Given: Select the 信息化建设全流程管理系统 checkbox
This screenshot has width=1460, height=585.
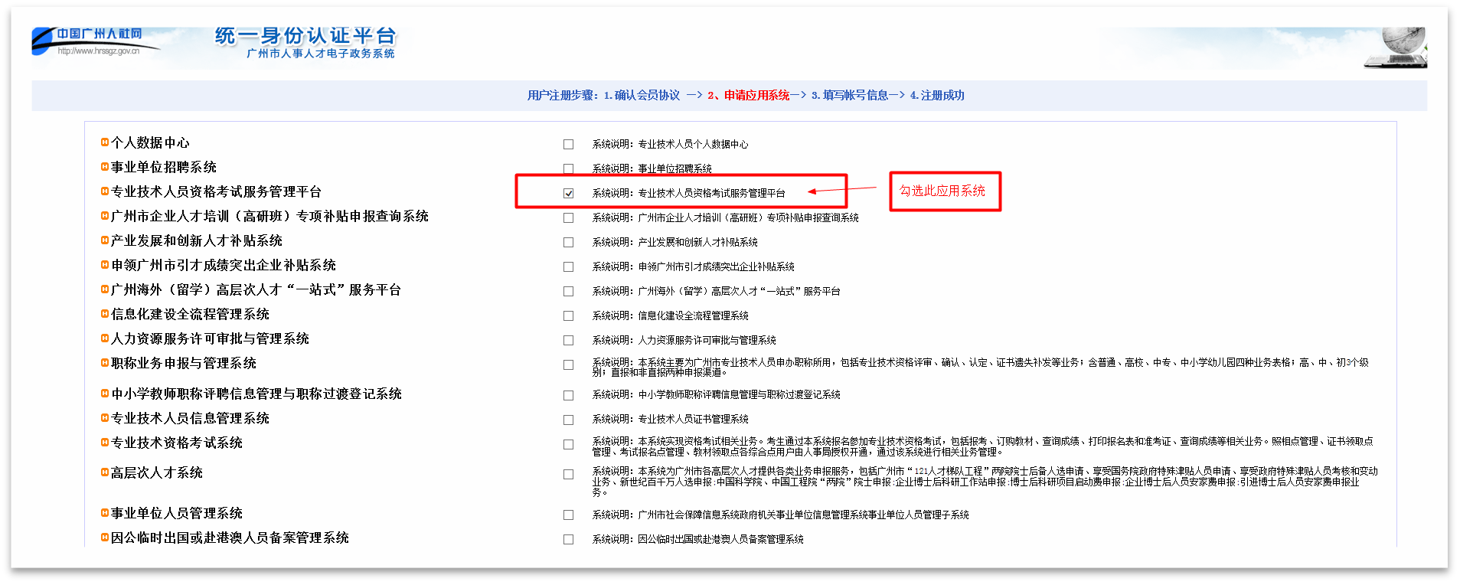Looking at the screenshot, I should pyautogui.click(x=568, y=315).
